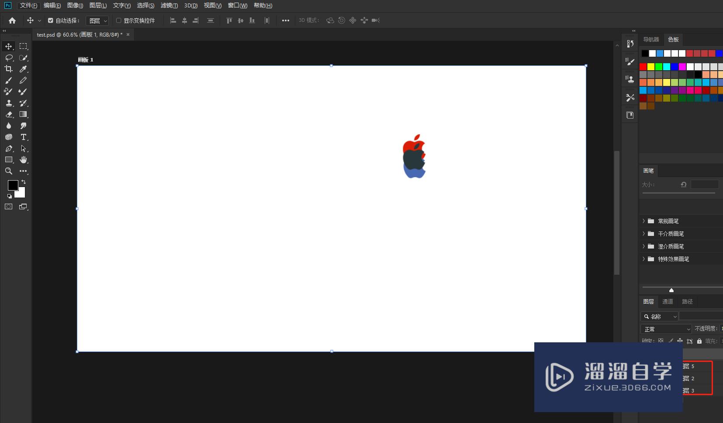
Task: Open the tool presets wrench-scissors icon
Action: (630, 97)
